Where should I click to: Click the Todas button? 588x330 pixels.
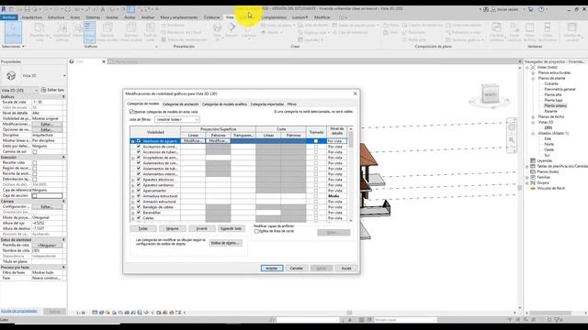[x=143, y=228]
